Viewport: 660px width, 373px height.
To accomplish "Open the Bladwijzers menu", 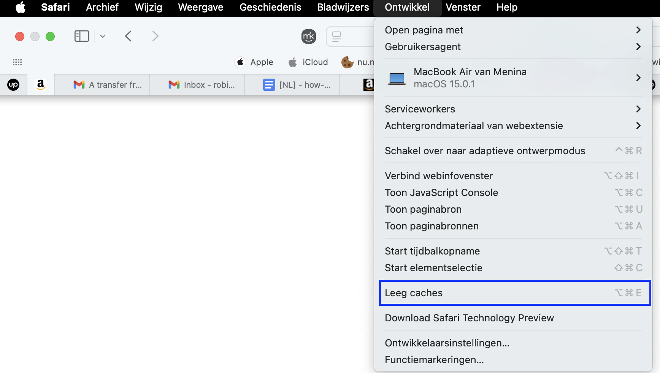I will 343,7.
